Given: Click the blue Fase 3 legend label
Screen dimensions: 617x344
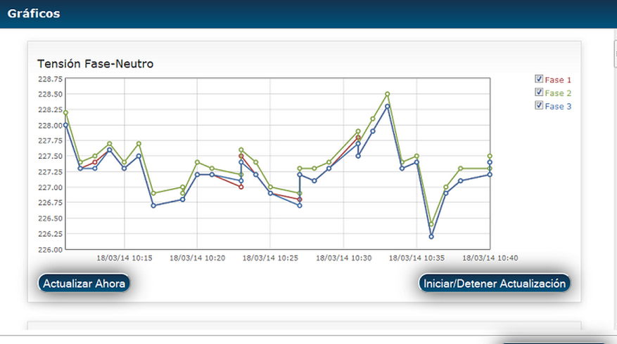Looking at the screenshot, I should 558,107.
